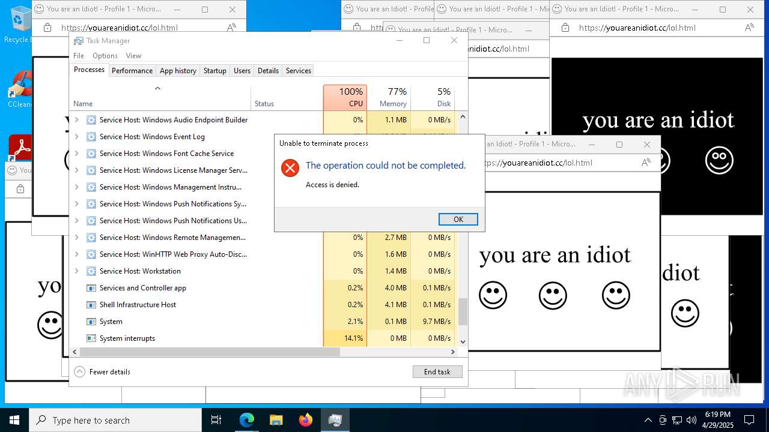The image size is (769, 432).
Task: Switch to the Services tab
Action: click(x=298, y=70)
